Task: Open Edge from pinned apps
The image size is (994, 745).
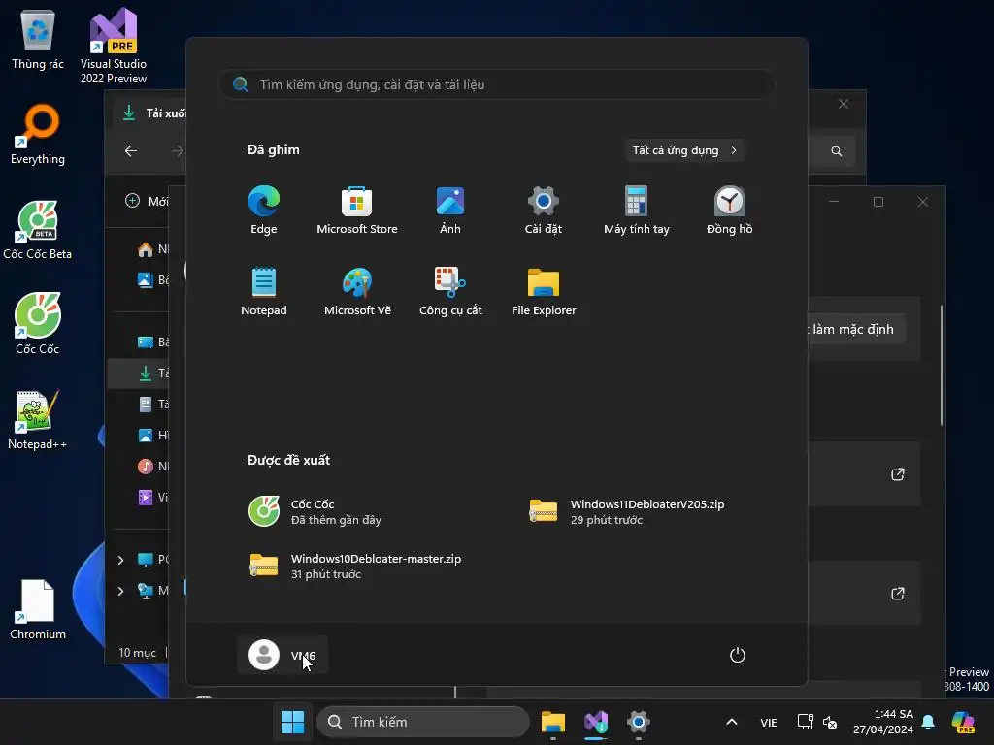Action: point(264,211)
